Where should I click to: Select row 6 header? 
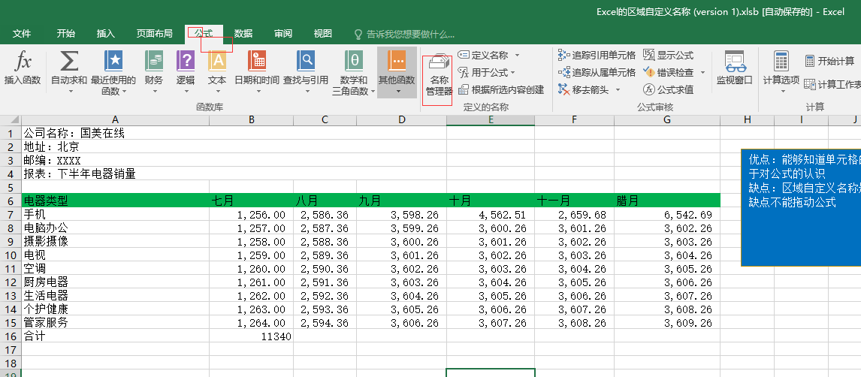11,201
